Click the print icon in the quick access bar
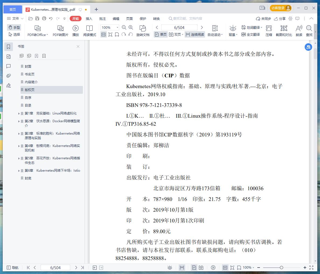Screen dimensions: 320x274 (x=44, y=19)
